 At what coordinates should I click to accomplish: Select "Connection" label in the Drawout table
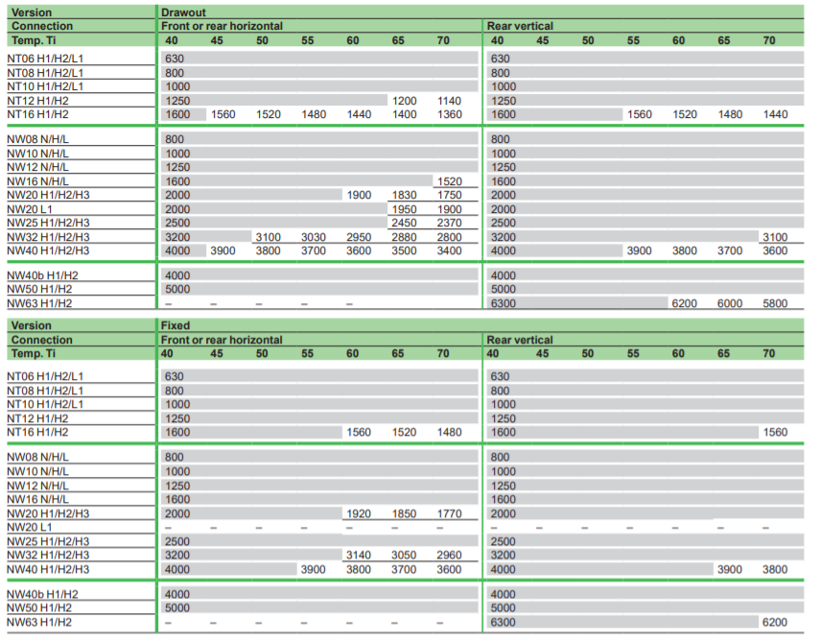42,26
